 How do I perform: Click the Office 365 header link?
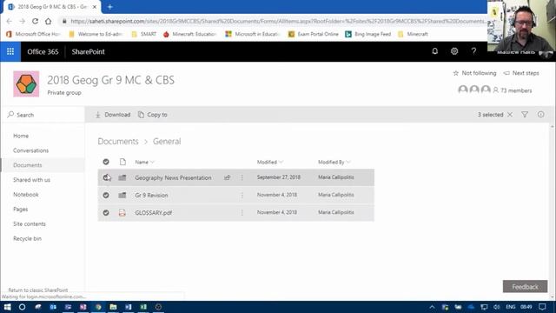[x=43, y=51]
